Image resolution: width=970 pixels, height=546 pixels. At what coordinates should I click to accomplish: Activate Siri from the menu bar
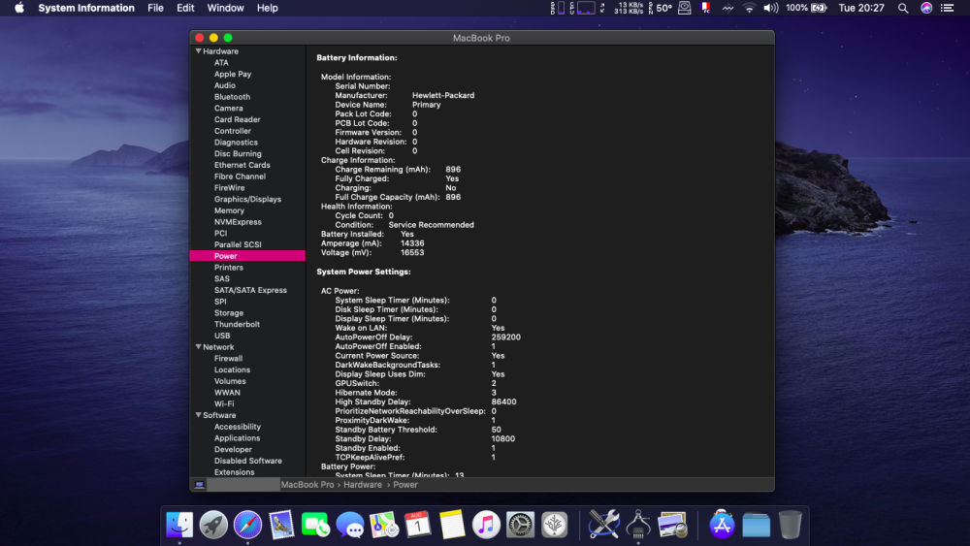926,8
